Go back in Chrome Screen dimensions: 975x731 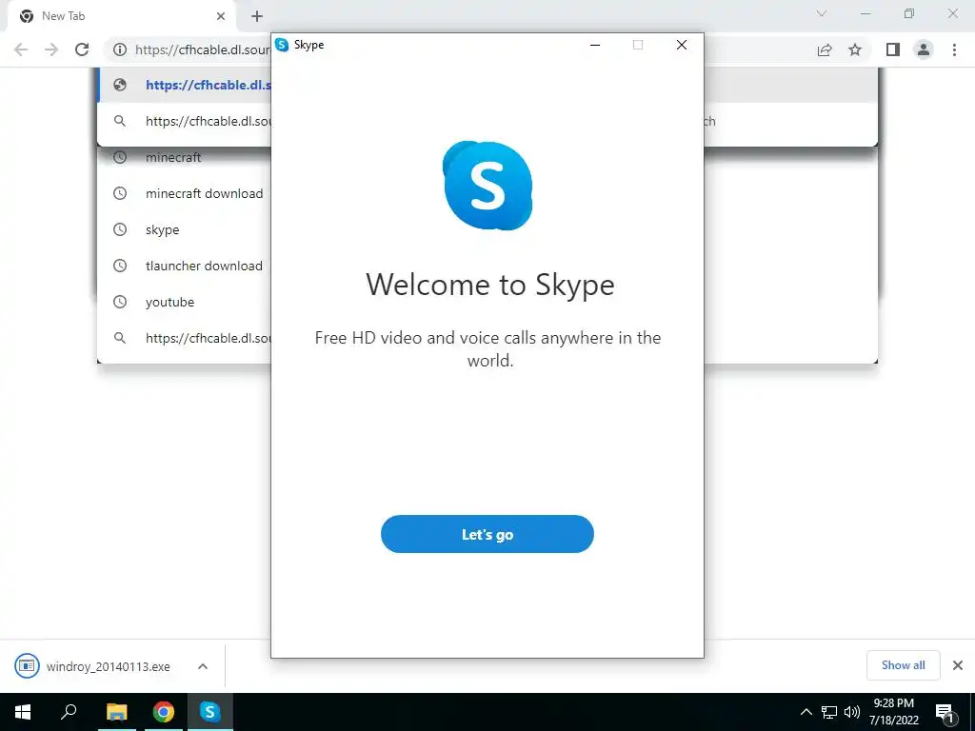[x=21, y=49]
